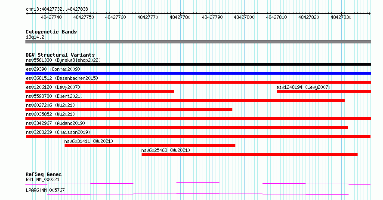Click the LPAR6|NM_005767 gene label
Viewport: 383px width, 200px height.
pyautogui.click(x=45, y=190)
